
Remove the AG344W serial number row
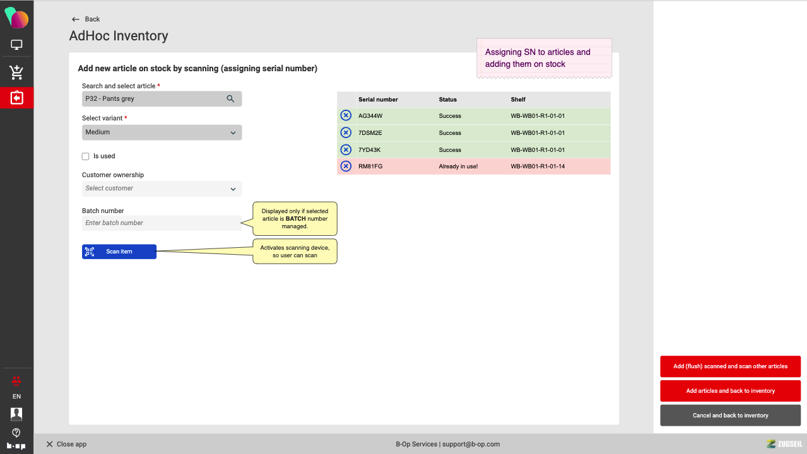click(346, 115)
